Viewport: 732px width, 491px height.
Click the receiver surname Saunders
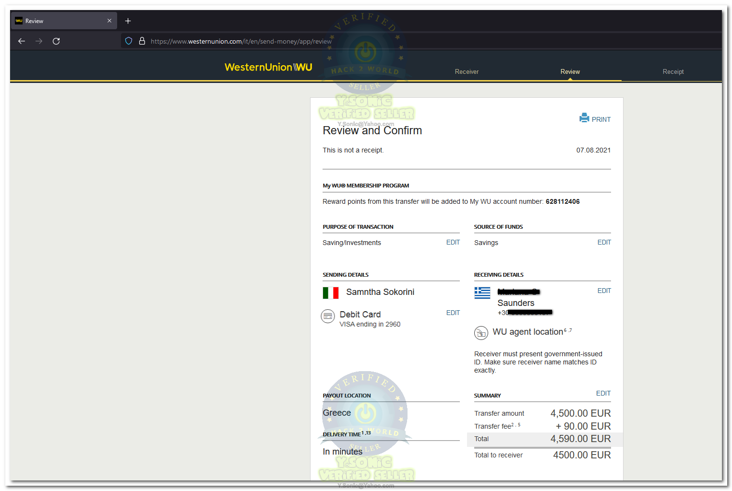(x=516, y=304)
